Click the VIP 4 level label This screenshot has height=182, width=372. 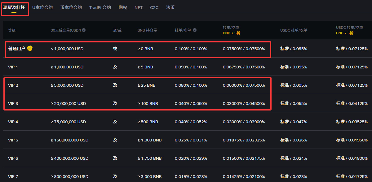pyautogui.click(x=13, y=122)
